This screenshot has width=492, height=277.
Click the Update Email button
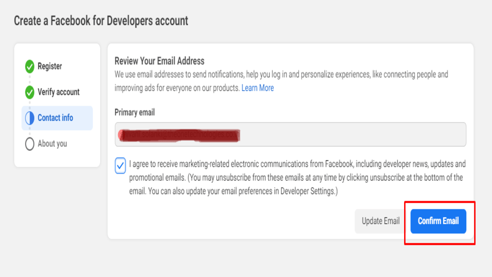[380, 221]
